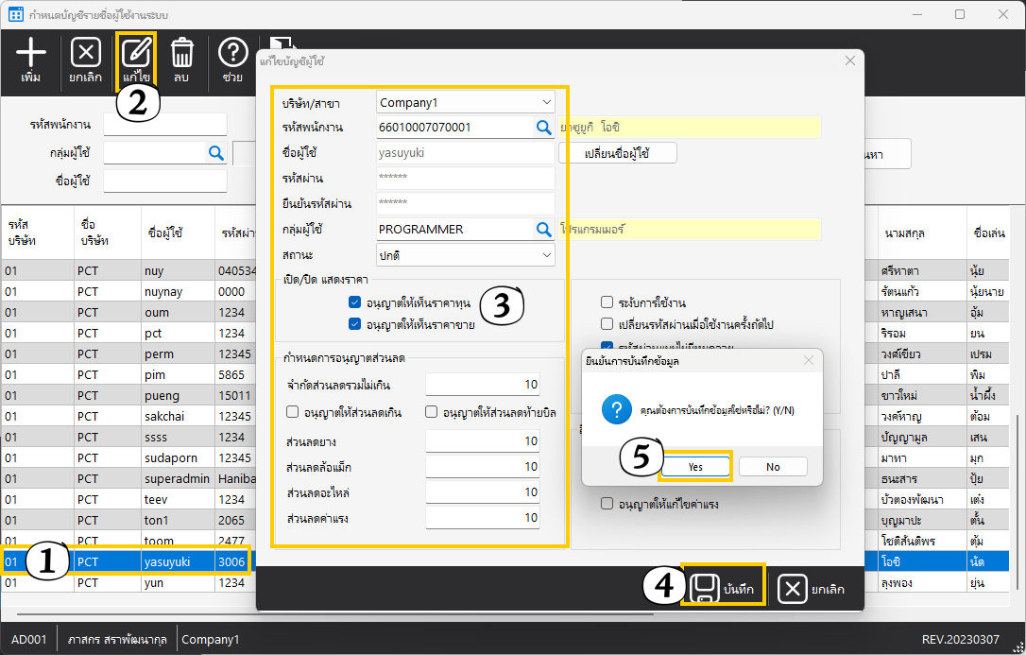Click the Edit (แก้ไข) pencil icon
The height and width of the screenshot is (655, 1026).
[137, 53]
